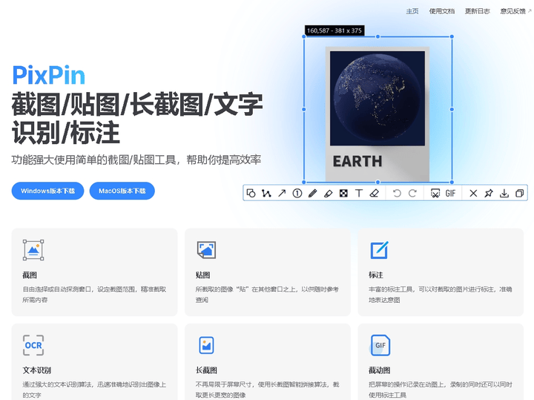Select the shapes tool in screenshot toolbar
The width and height of the screenshot is (534, 400).
(x=251, y=193)
